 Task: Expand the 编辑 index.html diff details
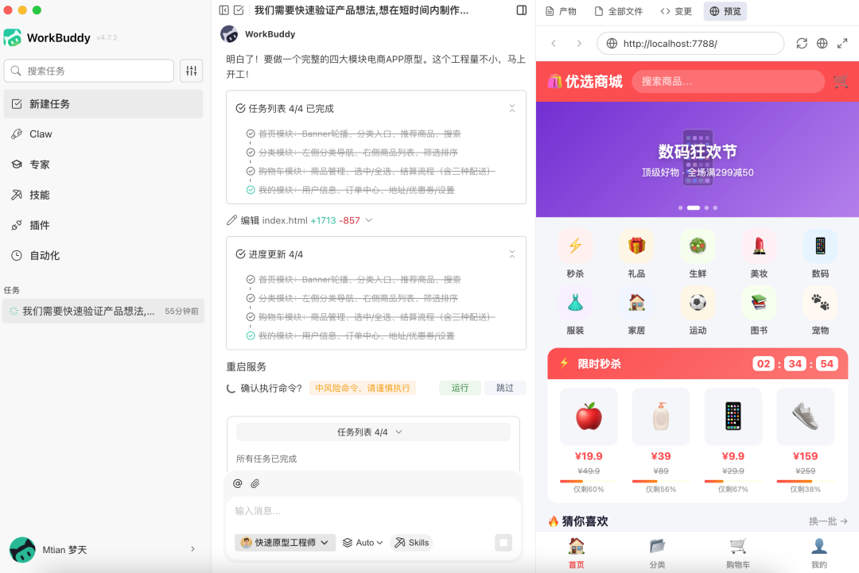pyautogui.click(x=369, y=220)
